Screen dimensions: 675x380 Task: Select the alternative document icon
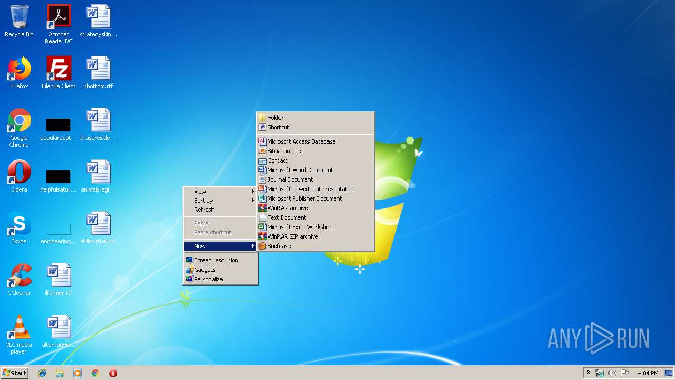[x=59, y=331]
